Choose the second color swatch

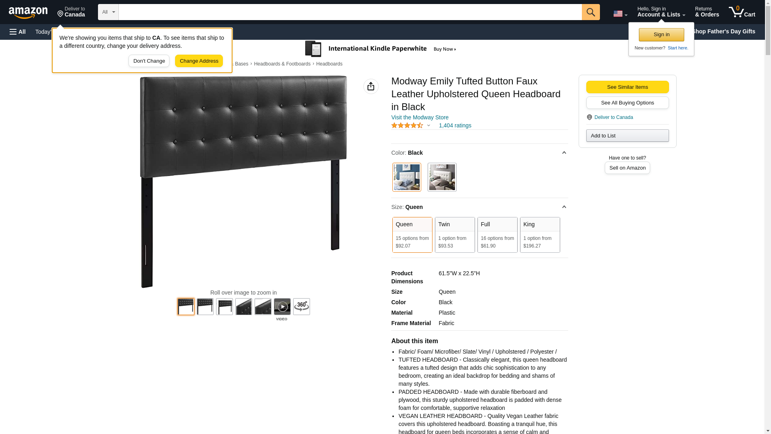[x=442, y=177]
